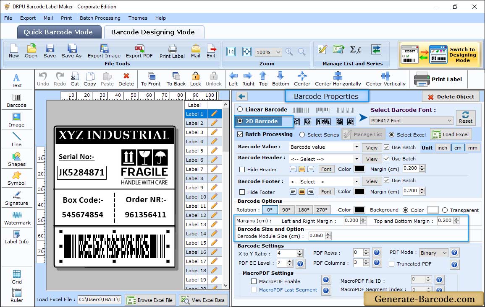Screen dimensions: 485x307
Task: Expand the Barcode Header select dropdown
Action: coord(357,159)
